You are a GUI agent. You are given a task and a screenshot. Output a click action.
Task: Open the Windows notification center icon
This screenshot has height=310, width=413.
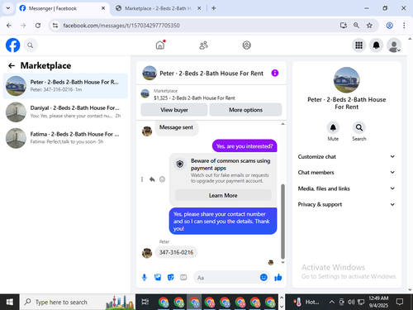tap(399, 302)
